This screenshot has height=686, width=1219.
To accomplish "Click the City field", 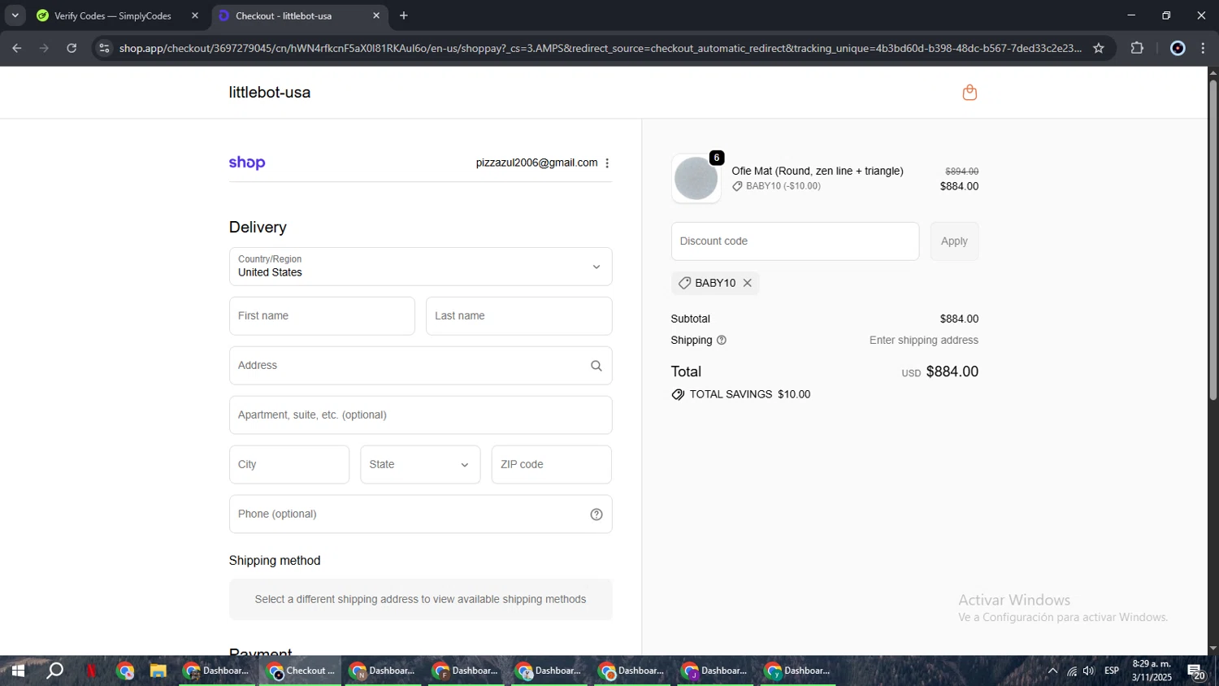I will click(289, 465).
